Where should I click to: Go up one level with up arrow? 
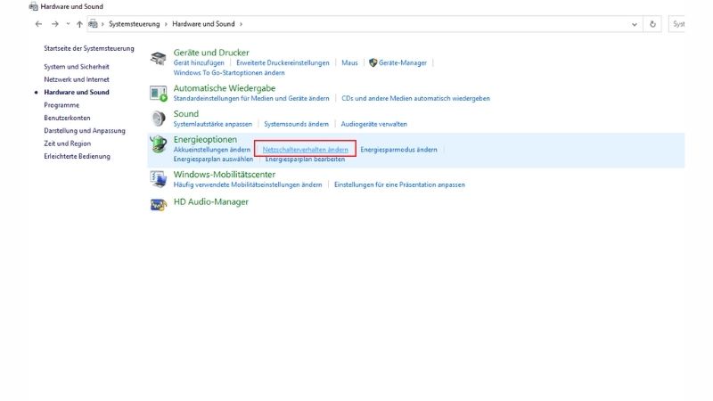(79, 24)
